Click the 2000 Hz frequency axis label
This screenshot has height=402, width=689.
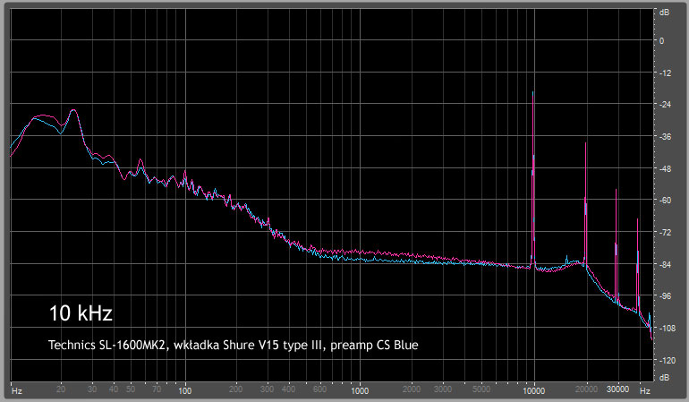pos(412,389)
